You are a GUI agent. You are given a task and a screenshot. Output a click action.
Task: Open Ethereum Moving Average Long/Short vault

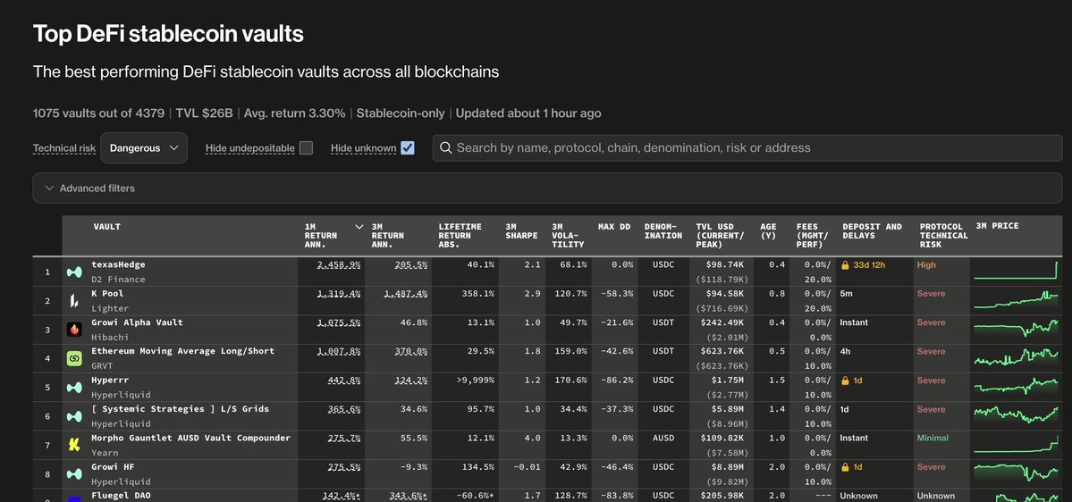coord(183,351)
